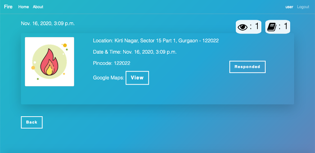Click the user profile link

(x=289, y=7)
